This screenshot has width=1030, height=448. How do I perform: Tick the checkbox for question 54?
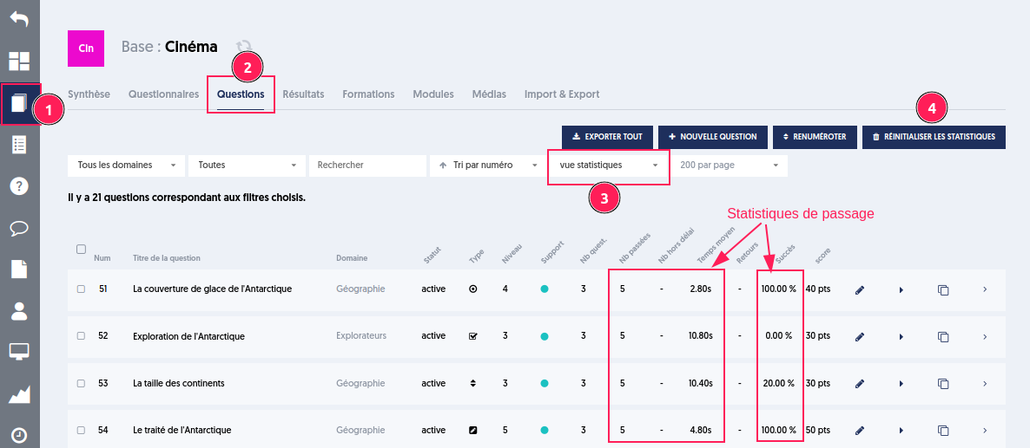pos(81,431)
